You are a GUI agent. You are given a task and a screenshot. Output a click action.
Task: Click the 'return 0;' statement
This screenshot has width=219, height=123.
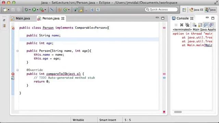point(42,82)
